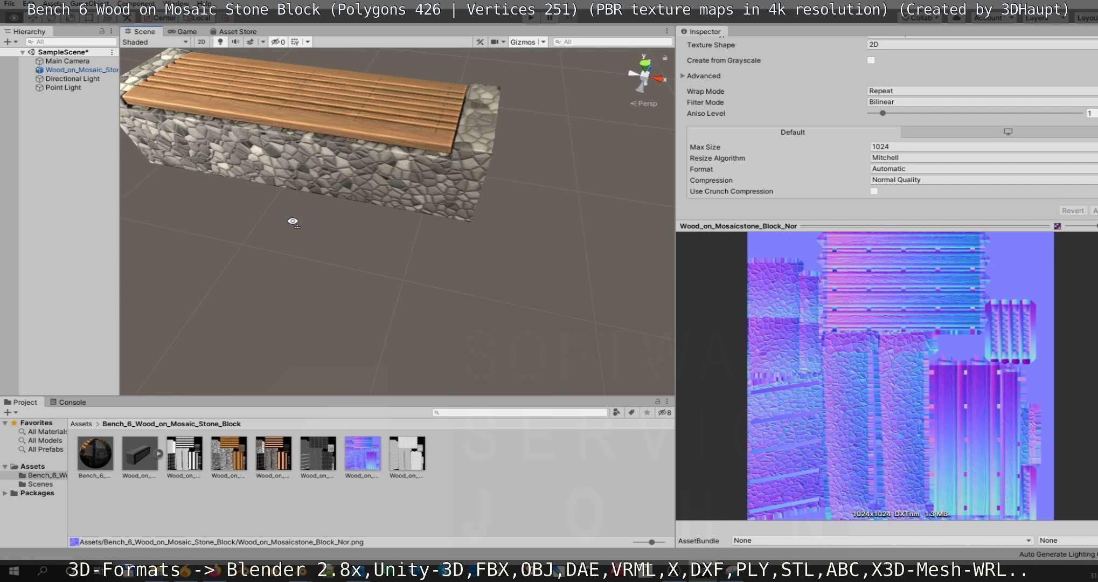Enable Use Crunch Compression checkbox

874,191
